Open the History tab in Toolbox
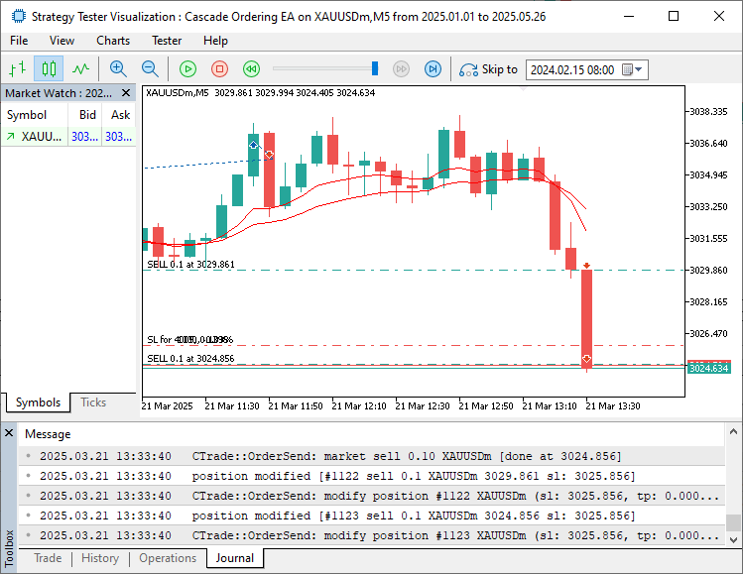Screen dimensions: 743x574 point(100,558)
